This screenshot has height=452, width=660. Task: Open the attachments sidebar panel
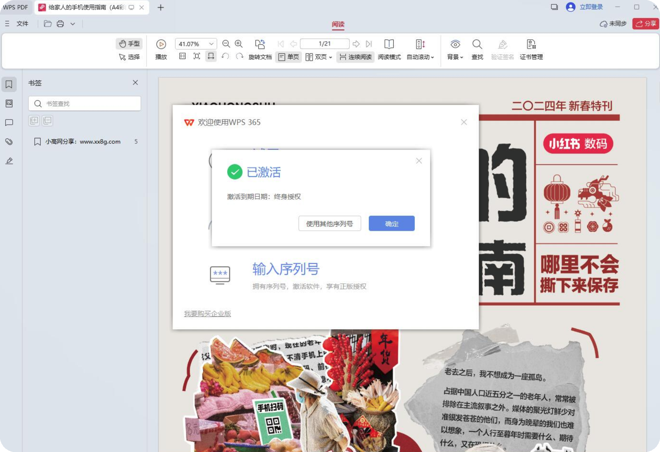point(9,141)
